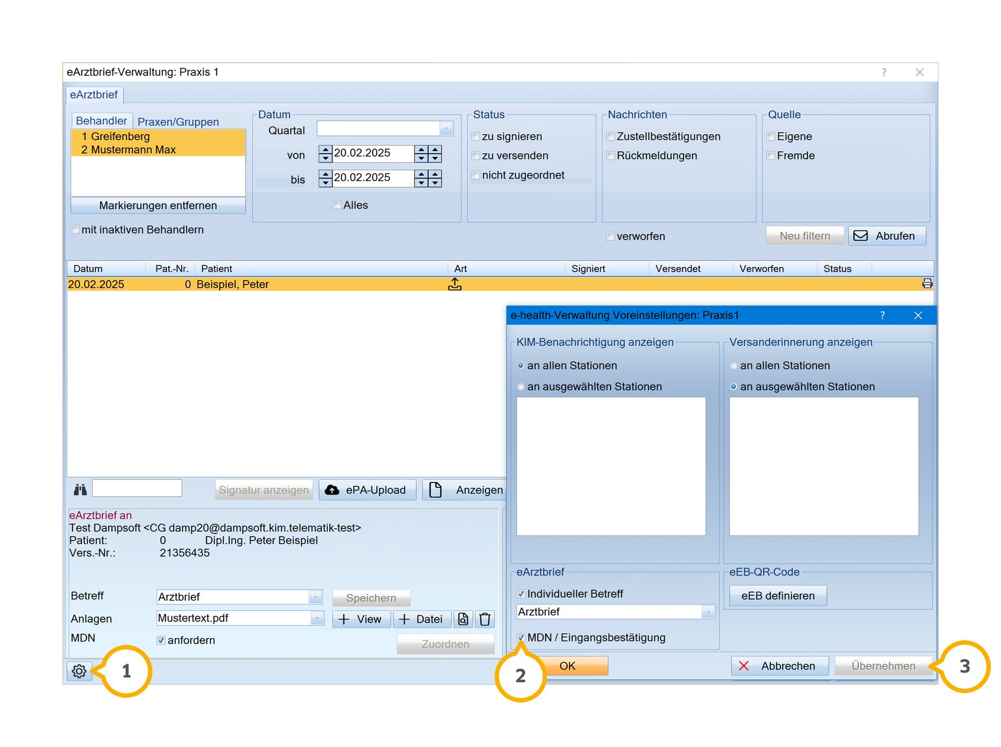Click Übernehmen button
1001x747 pixels.
coord(883,666)
